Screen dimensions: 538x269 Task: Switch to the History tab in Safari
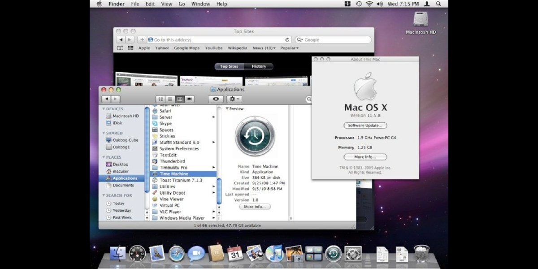(x=259, y=66)
